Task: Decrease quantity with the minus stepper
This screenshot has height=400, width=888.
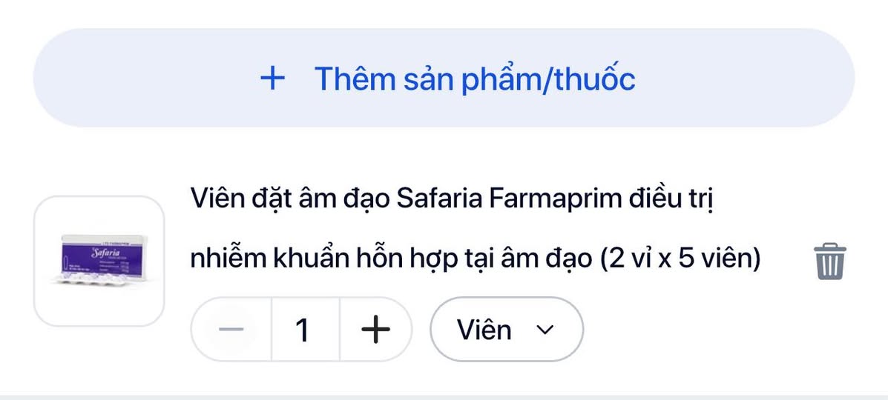Action: click(x=231, y=330)
